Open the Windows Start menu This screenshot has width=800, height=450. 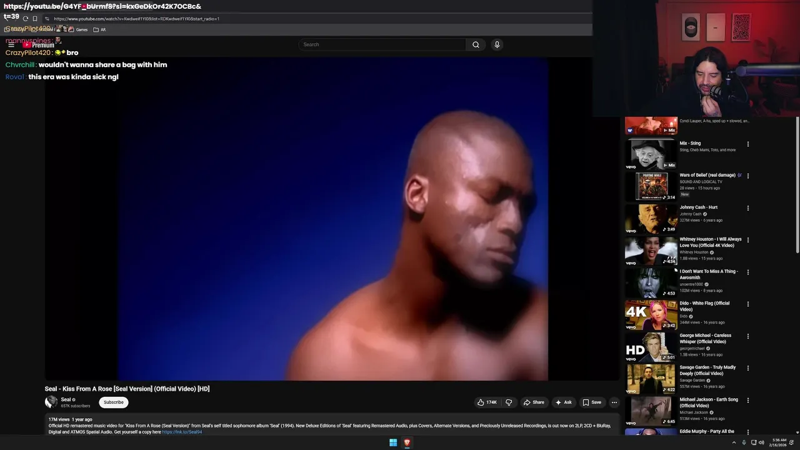click(393, 442)
